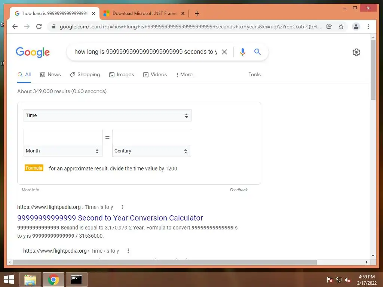The image size is (383, 287).
Task: Click More info under converter
Action: click(30, 190)
